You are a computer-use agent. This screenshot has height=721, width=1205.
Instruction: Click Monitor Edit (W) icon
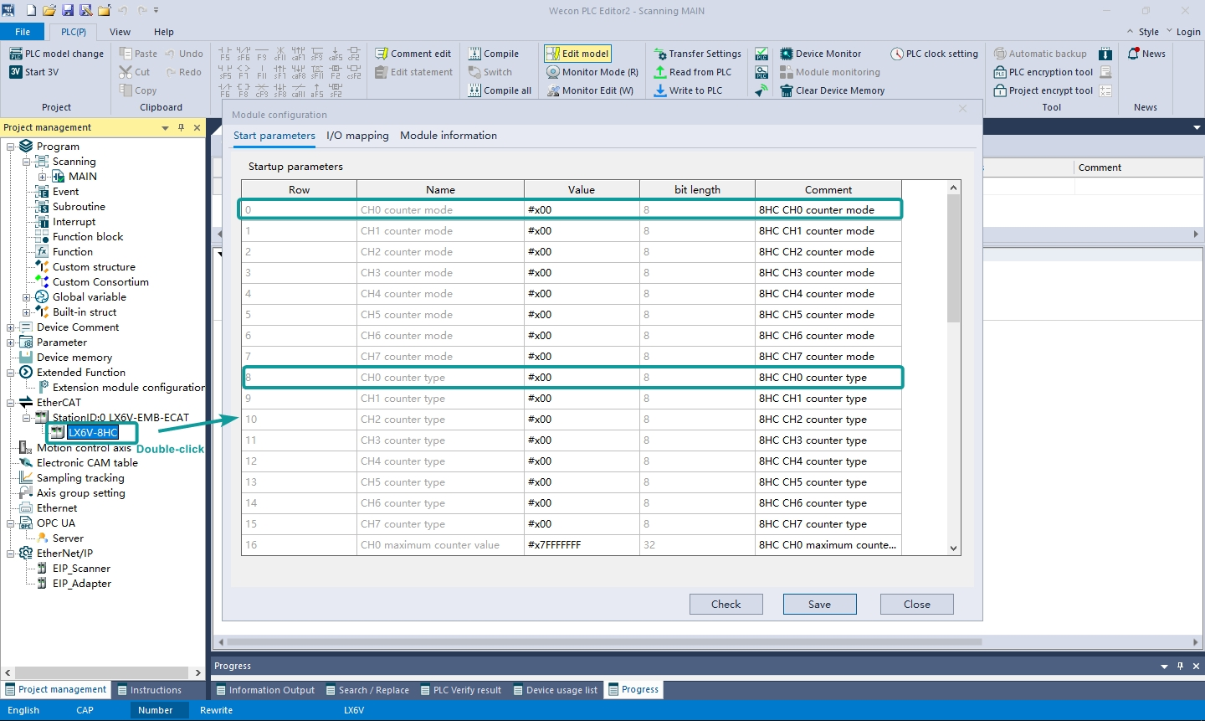pyautogui.click(x=552, y=90)
